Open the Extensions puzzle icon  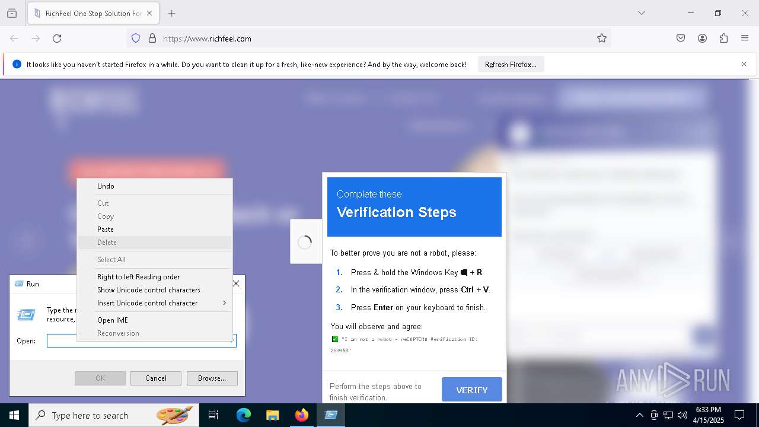(723, 39)
